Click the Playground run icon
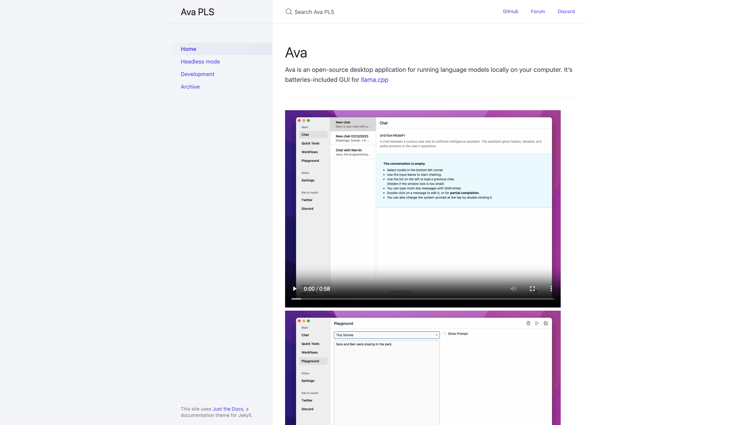Viewport: 756px width, 425px height. point(537,323)
